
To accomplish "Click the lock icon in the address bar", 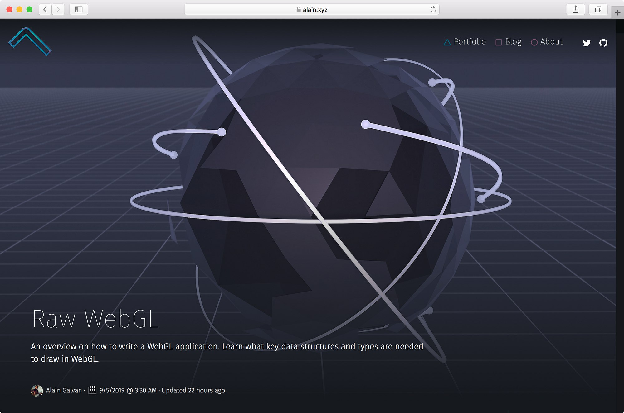I will [x=299, y=10].
